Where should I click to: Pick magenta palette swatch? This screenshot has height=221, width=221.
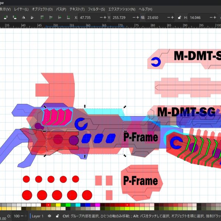pyautogui.click(x=98, y=205)
